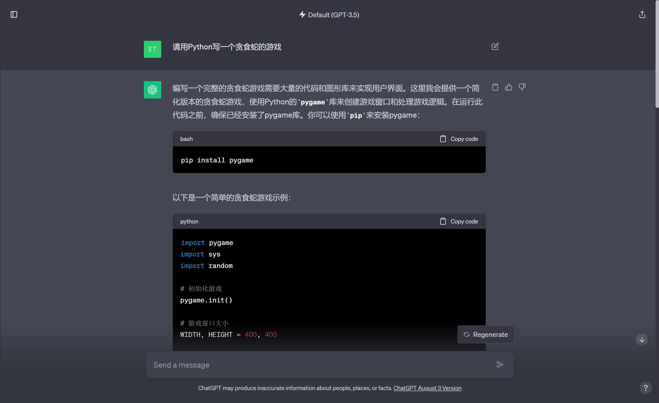The height and width of the screenshot is (403, 659).
Task: Copy the response using clipboard icon
Action: (495, 87)
